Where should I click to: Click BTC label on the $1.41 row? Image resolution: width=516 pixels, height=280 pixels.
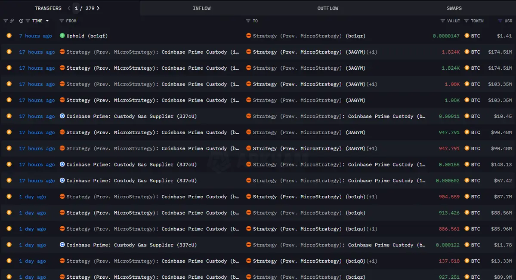[x=476, y=36]
